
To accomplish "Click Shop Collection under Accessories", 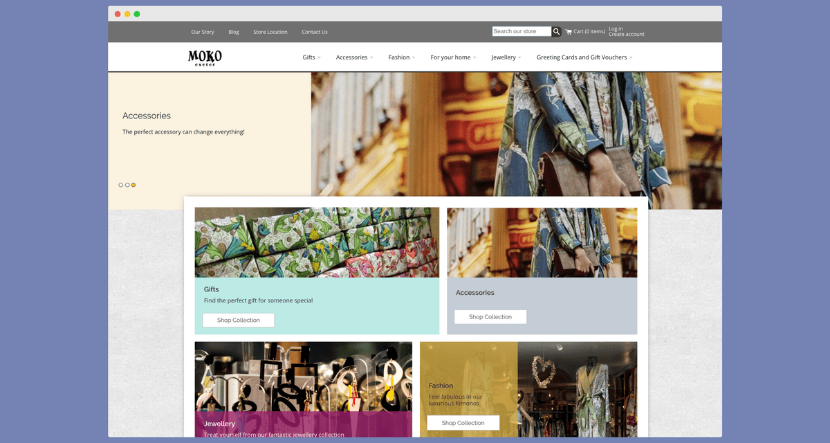I will point(490,317).
